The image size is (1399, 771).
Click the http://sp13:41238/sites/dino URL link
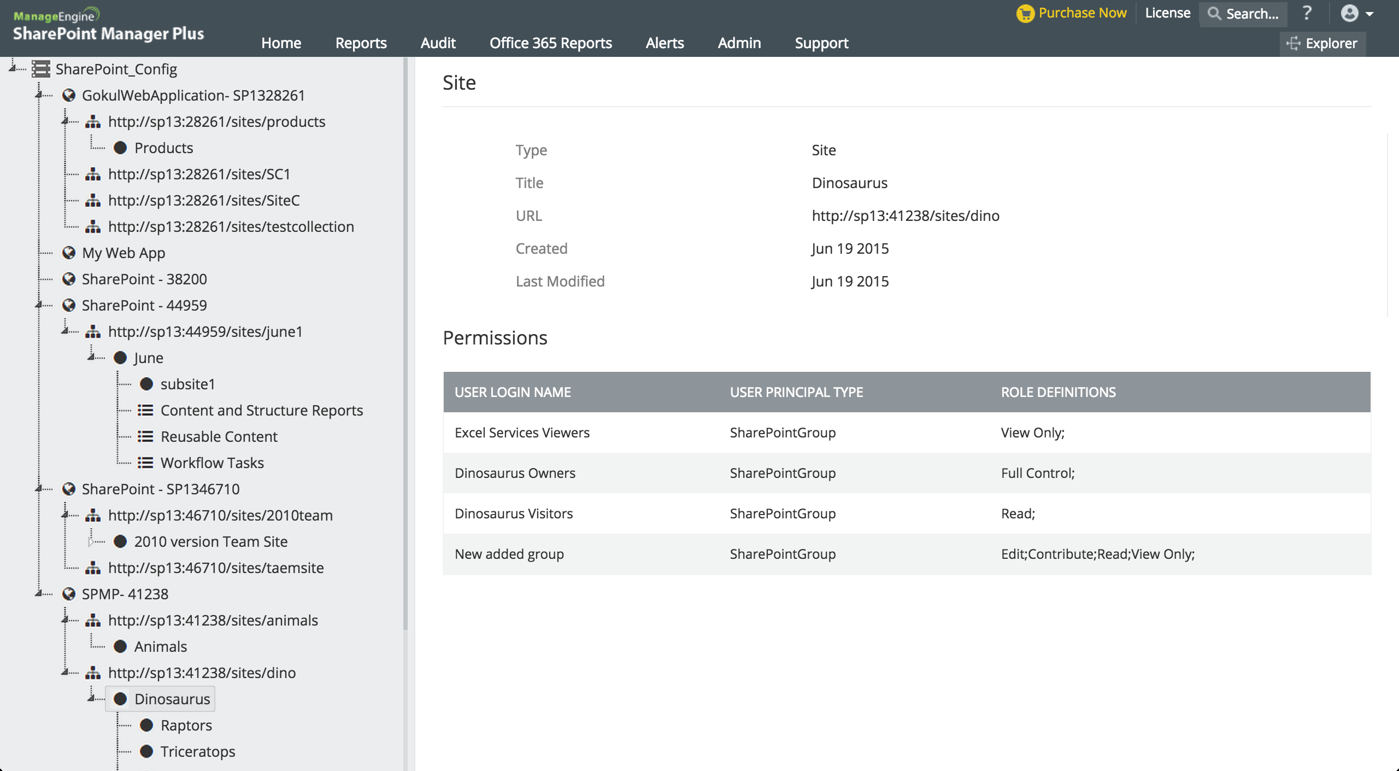[x=906, y=215]
